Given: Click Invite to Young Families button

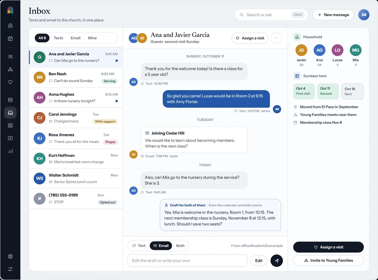Looking at the screenshot, I should click(328, 260).
